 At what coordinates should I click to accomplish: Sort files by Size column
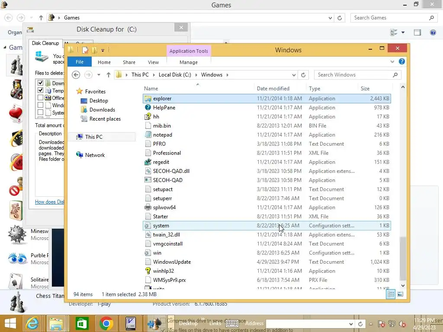tap(375, 88)
